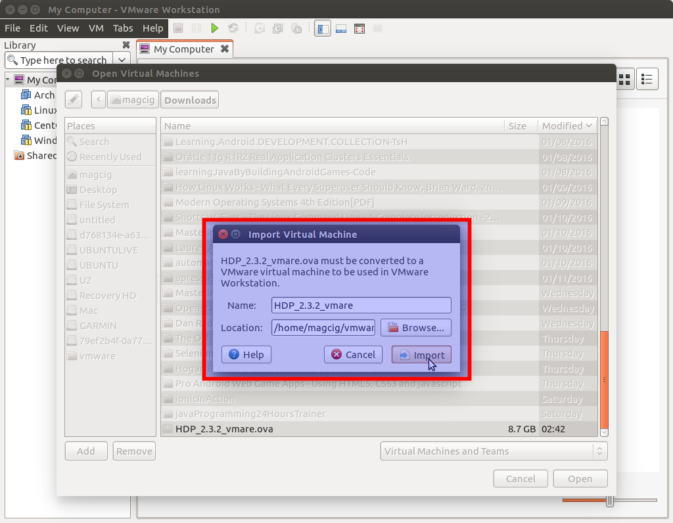Close the Library panel
This screenshot has width=673, height=523.
pos(126,45)
